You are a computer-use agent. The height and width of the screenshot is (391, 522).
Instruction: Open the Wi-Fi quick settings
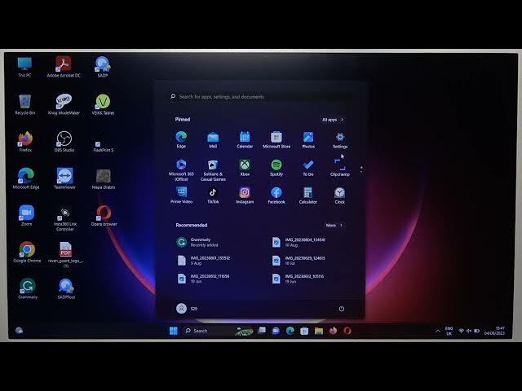coord(461,331)
